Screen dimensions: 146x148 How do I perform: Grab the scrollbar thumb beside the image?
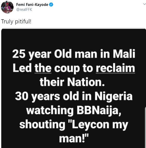pos(145,127)
